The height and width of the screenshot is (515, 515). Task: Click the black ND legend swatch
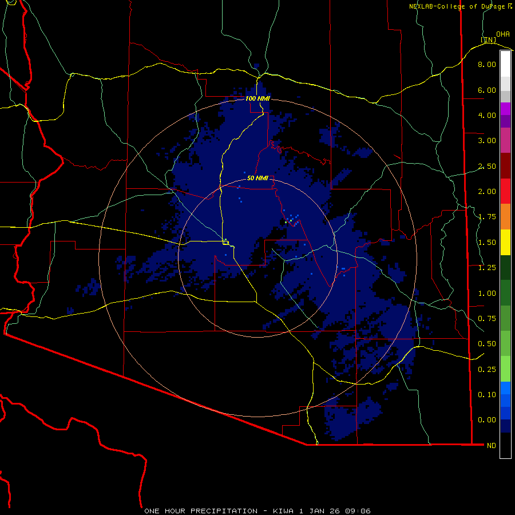click(x=505, y=445)
